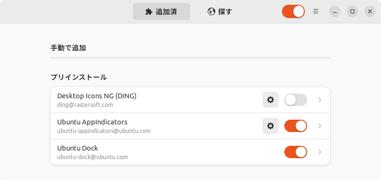Screen dimensions: 381x180
Task: Turn off the Ubuntu Dock switch
Action: click(296, 152)
